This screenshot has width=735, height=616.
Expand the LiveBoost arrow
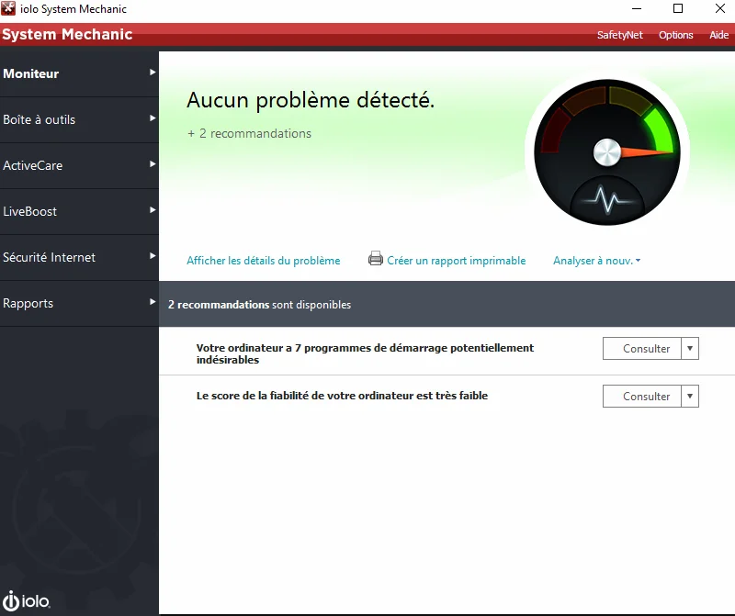click(x=153, y=210)
